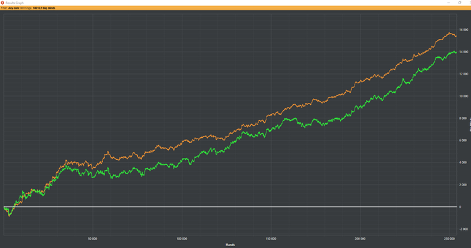Screen dimensions: 471x248
Task: Minimize the Results Graph window
Action: click(449, 3)
